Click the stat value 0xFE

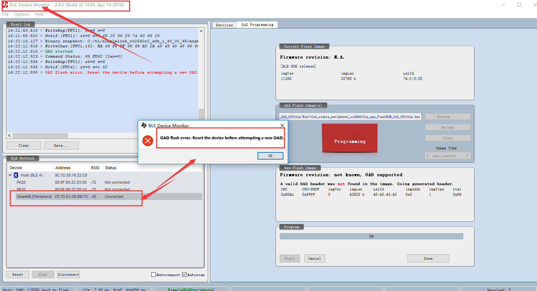pos(457,195)
